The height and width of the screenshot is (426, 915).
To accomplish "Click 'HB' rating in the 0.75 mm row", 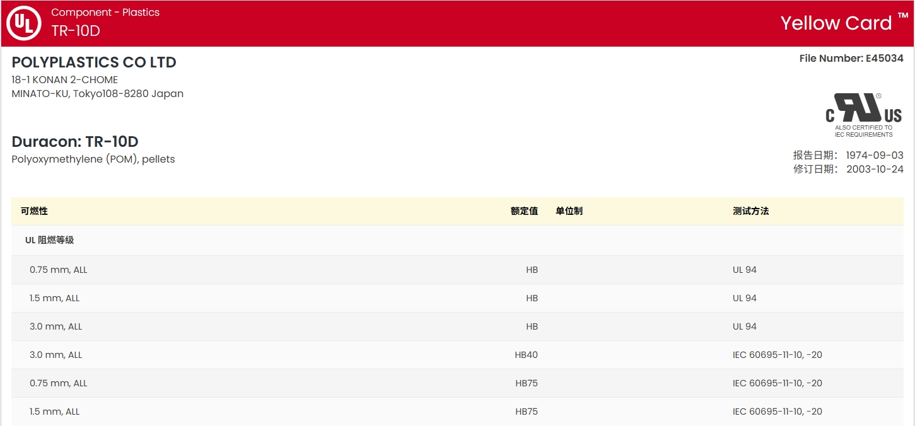I will (x=532, y=270).
